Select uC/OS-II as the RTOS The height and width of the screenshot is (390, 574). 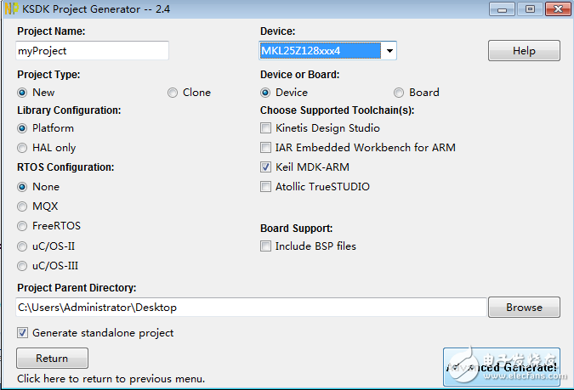click(22, 246)
